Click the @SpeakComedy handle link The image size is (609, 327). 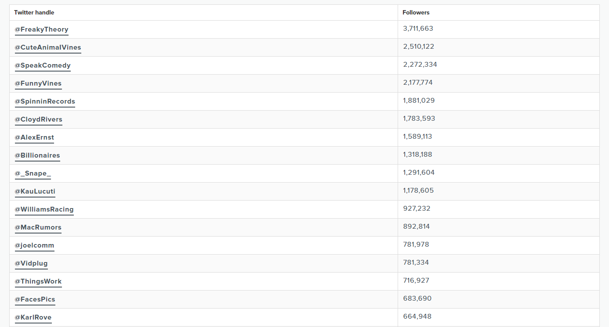[43, 65]
